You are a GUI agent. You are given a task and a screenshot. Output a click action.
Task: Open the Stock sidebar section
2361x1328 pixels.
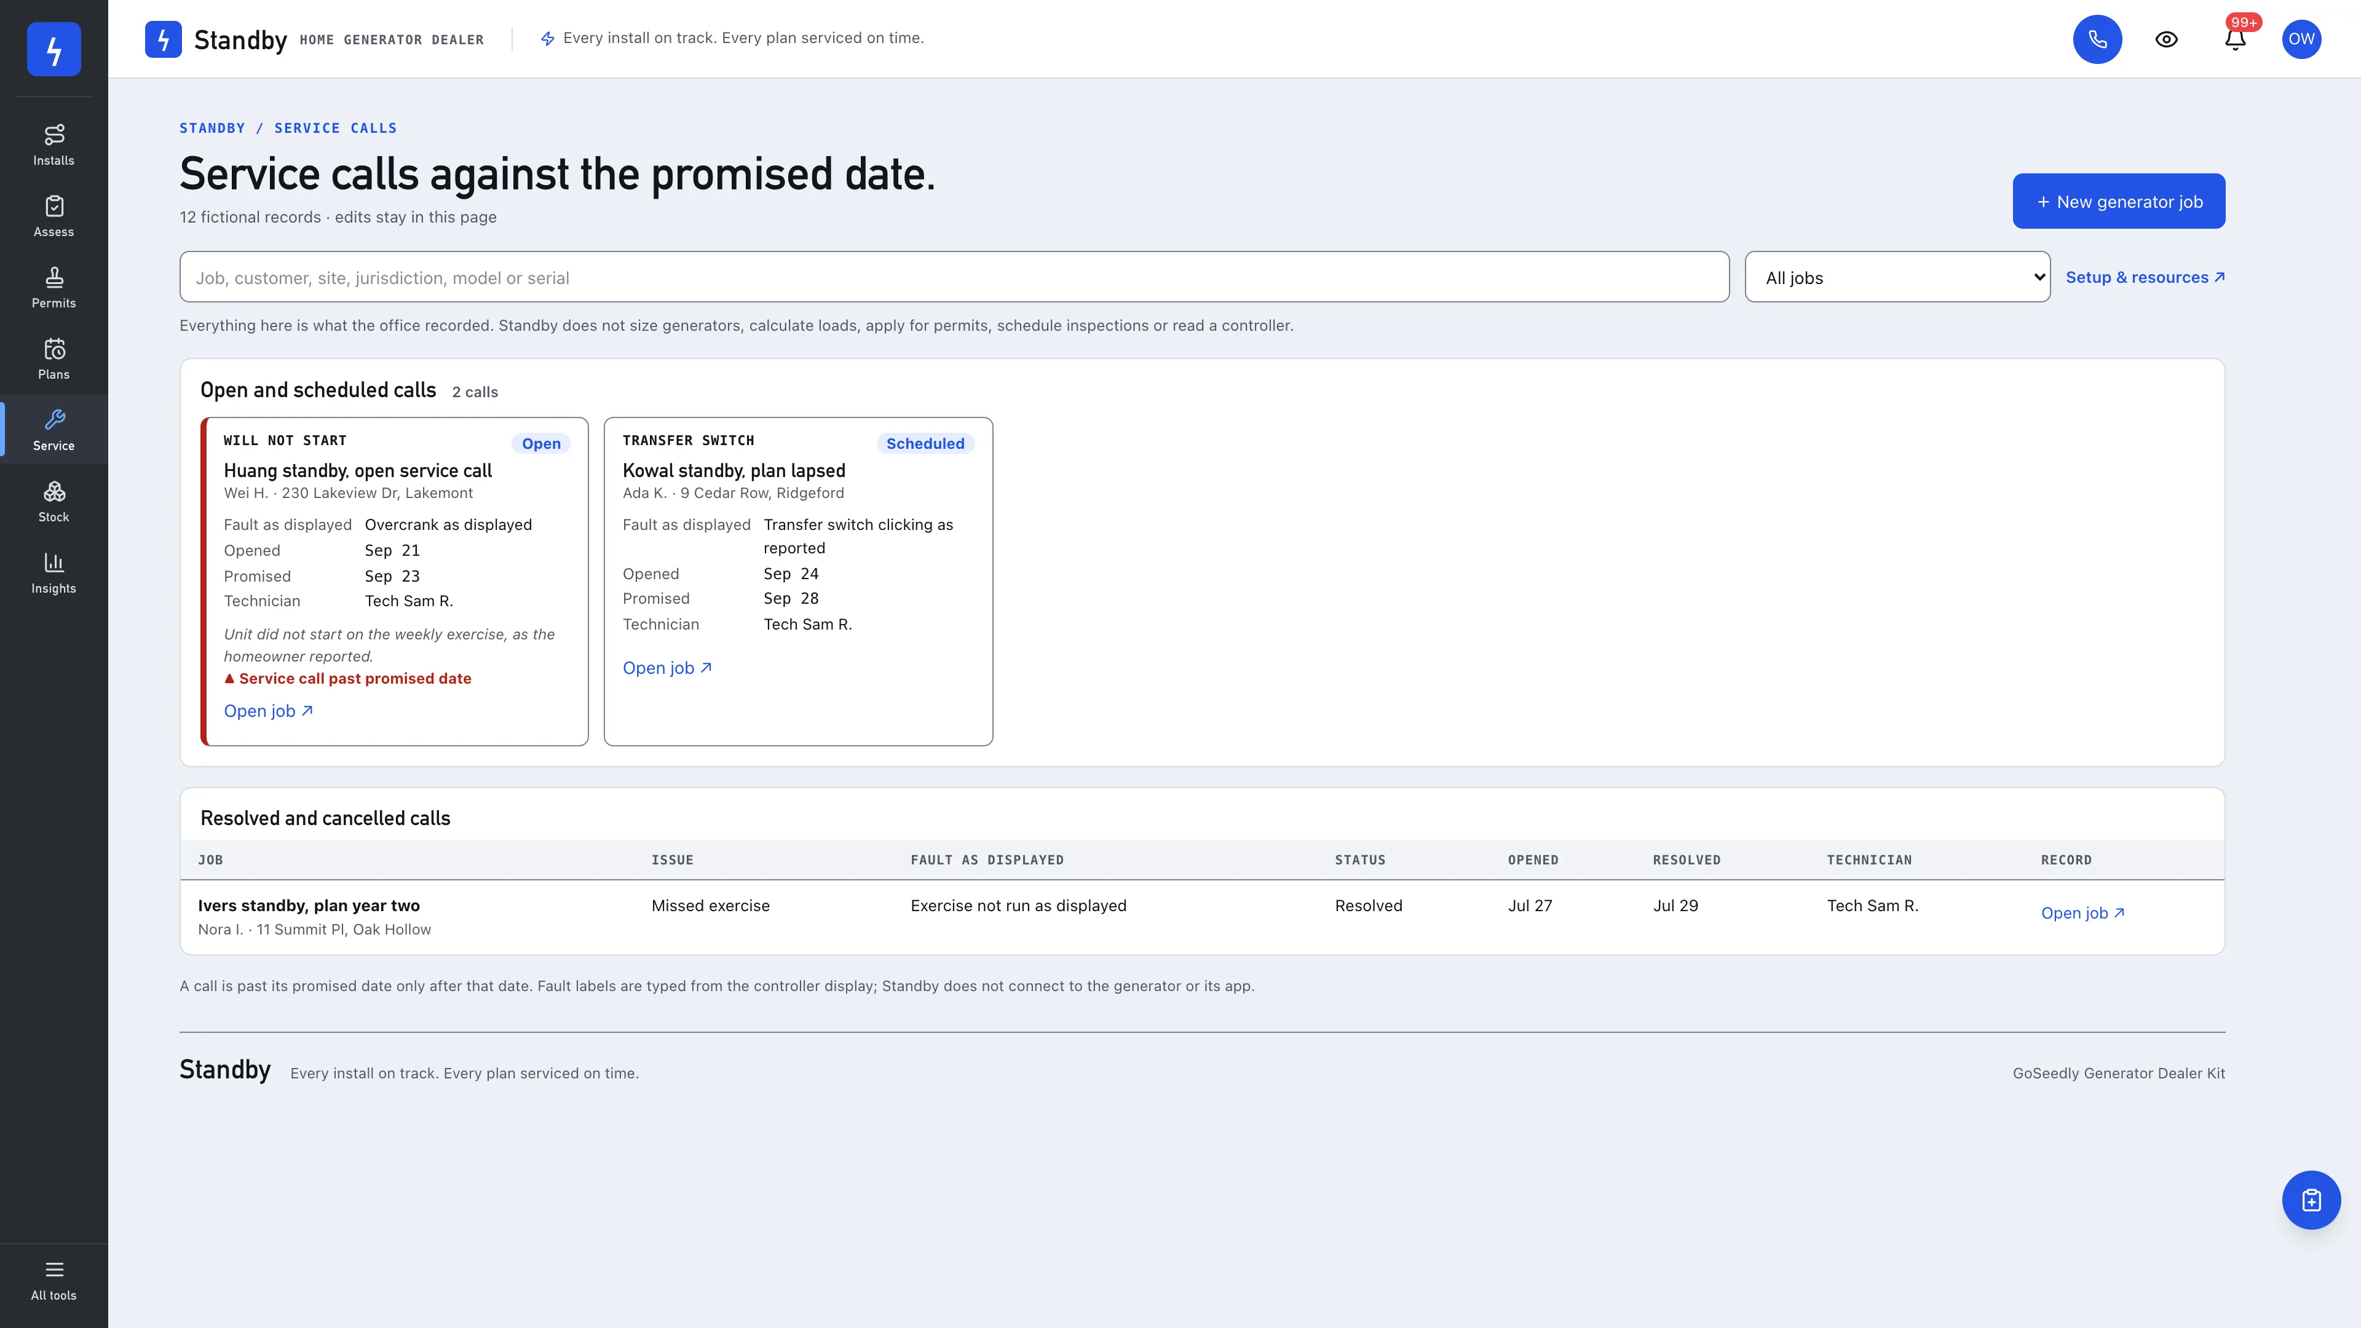[54, 502]
